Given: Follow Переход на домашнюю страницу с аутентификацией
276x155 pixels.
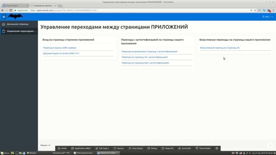Looking at the screenshot, I should pos(149,52).
